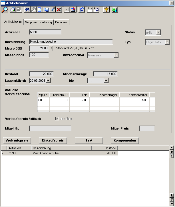Viewport: 175px width, 207px height.
Task: Click the Bezeichnung field with Plastikhandschuhe
Action: click(x=71, y=42)
